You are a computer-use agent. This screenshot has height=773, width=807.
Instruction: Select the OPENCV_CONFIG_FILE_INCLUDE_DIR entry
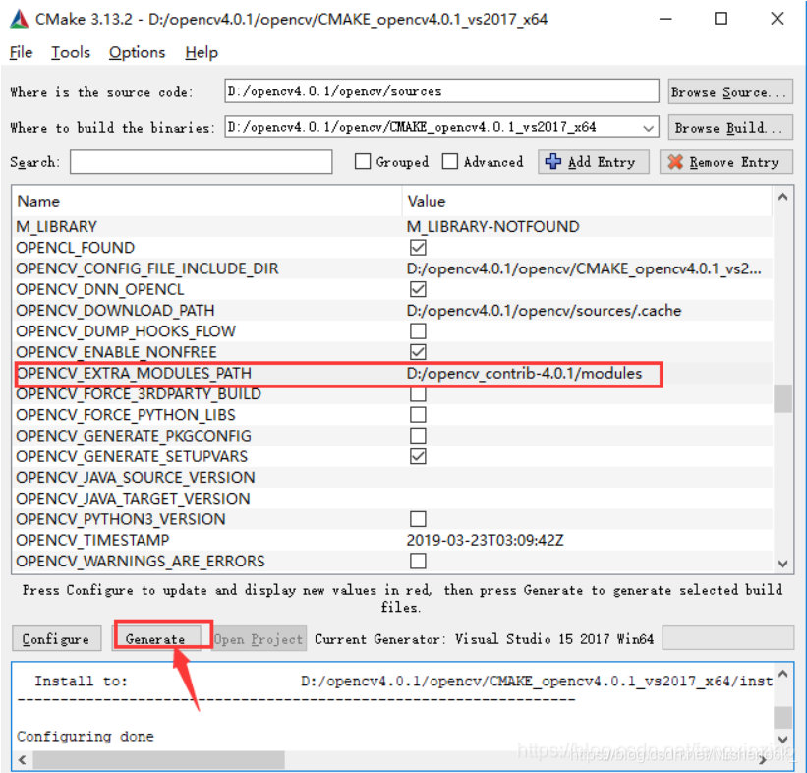147,268
